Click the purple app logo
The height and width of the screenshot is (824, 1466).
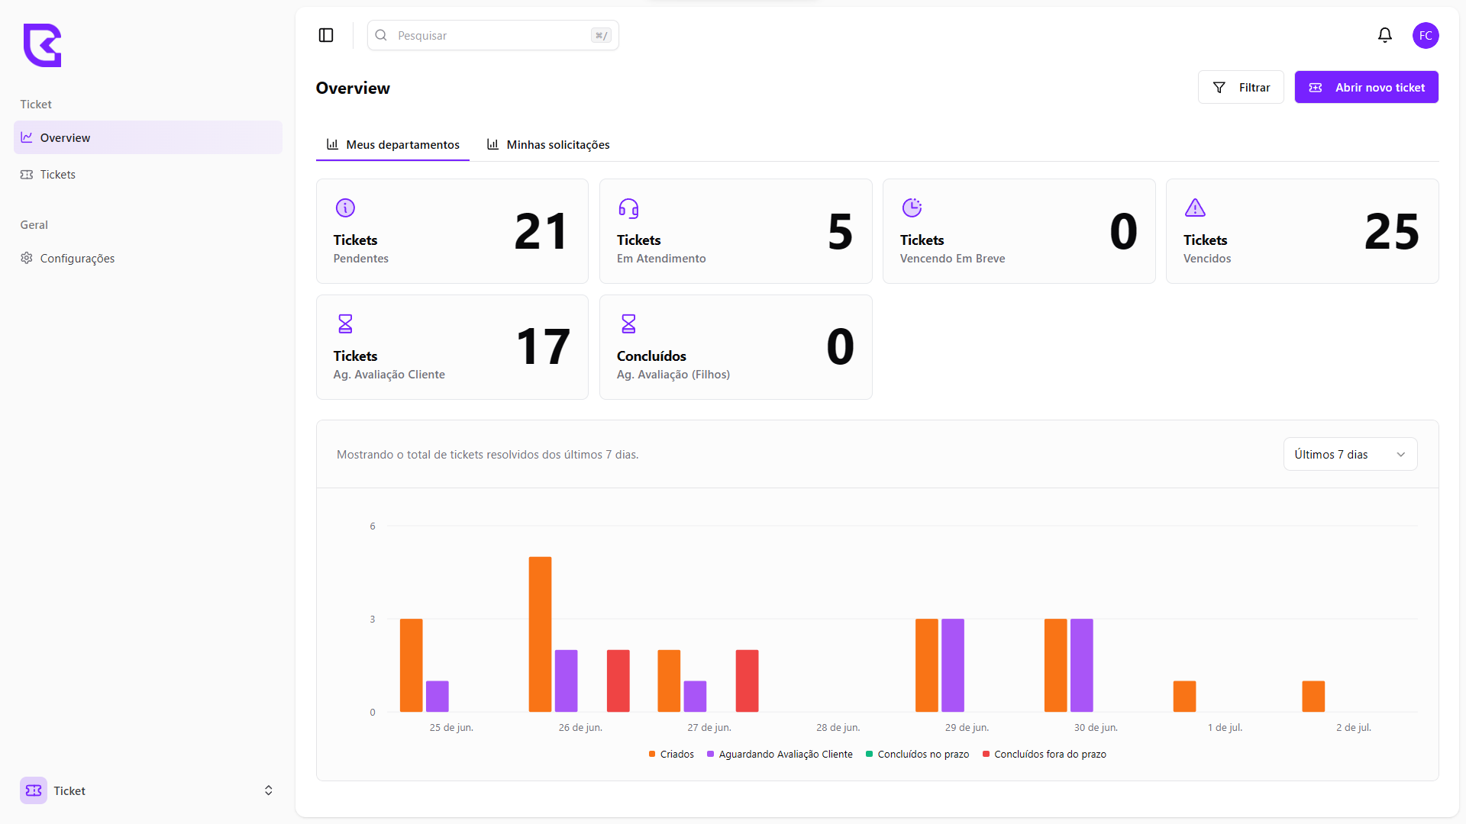[x=43, y=45]
